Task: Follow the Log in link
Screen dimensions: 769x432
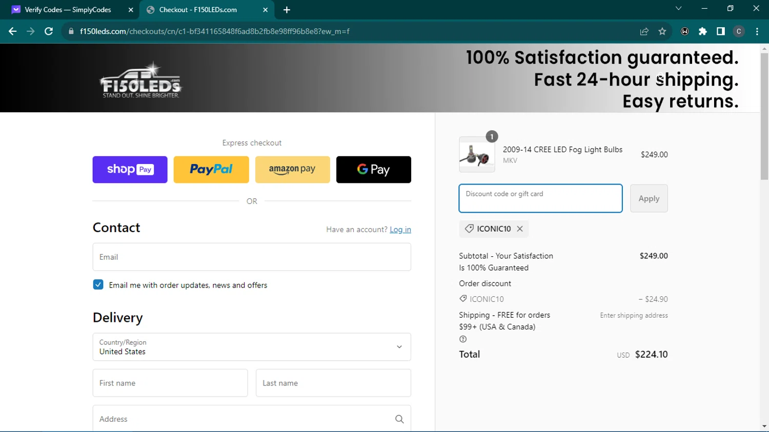Action: pos(400,230)
